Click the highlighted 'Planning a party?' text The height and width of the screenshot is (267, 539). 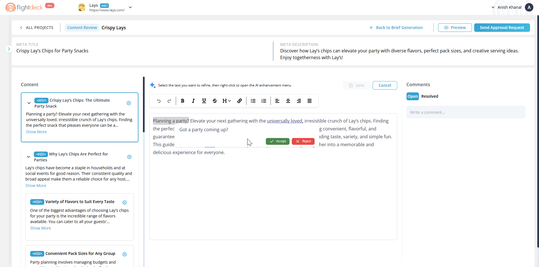click(171, 121)
